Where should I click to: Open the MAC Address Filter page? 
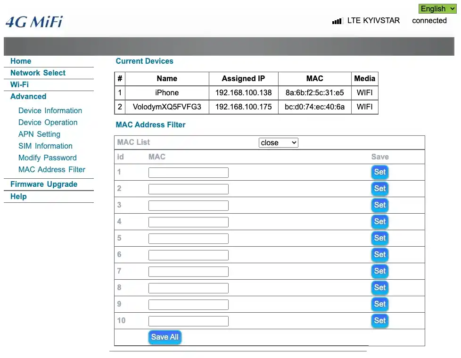click(x=52, y=169)
